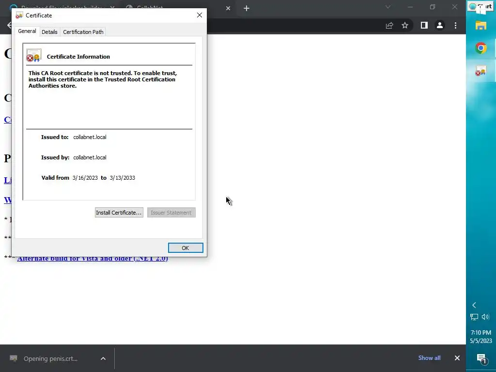496x372 pixels.
Task: Click the Certificate Information heading
Action: [x=78, y=57]
